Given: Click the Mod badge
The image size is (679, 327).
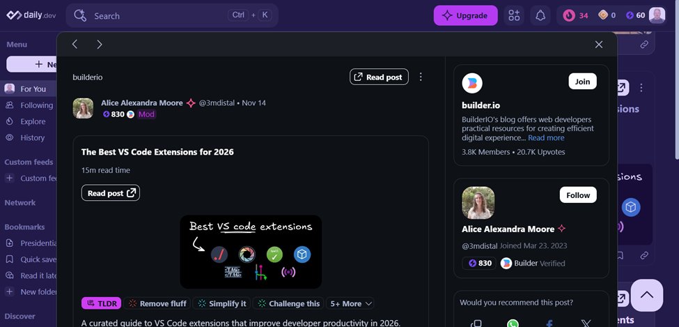Looking at the screenshot, I should [x=146, y=114].
